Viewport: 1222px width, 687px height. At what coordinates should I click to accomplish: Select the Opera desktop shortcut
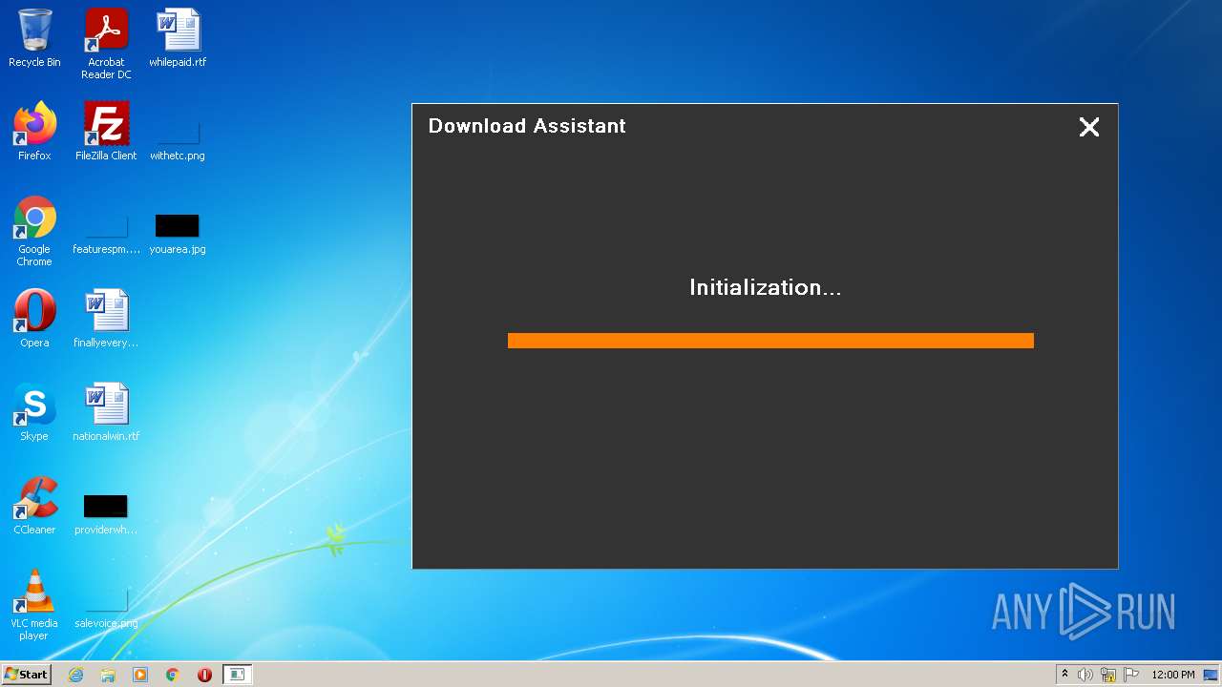pyautogui.click(x=34, y=319)
